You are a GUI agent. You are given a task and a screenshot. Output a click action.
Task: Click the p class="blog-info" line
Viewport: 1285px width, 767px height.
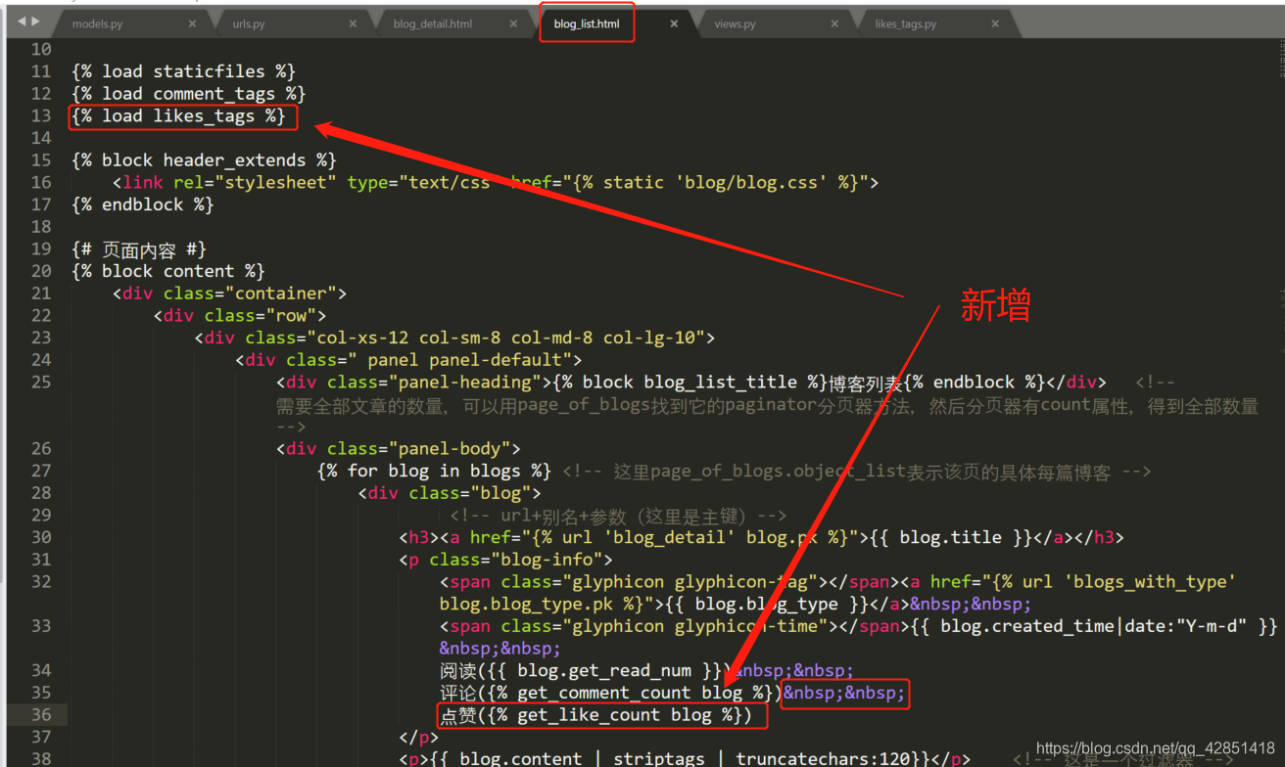pos(505,560)
